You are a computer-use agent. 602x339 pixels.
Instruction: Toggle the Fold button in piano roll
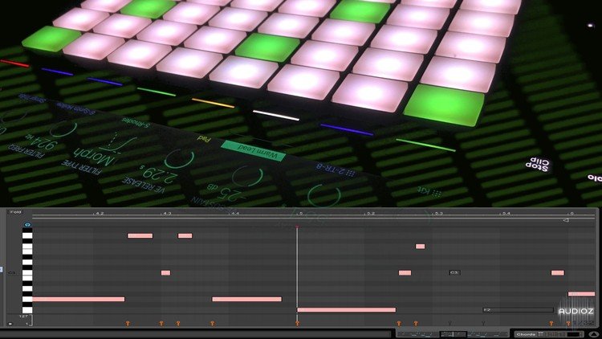14,212
